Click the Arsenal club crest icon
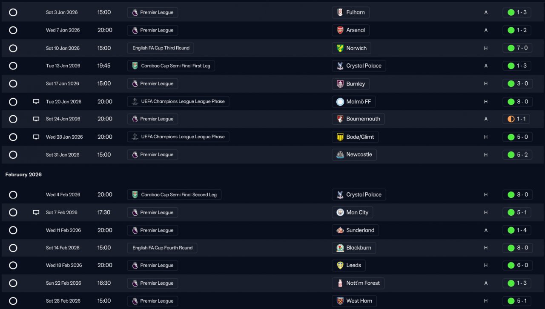Screen dimensions: 545x309 (340, 30)
